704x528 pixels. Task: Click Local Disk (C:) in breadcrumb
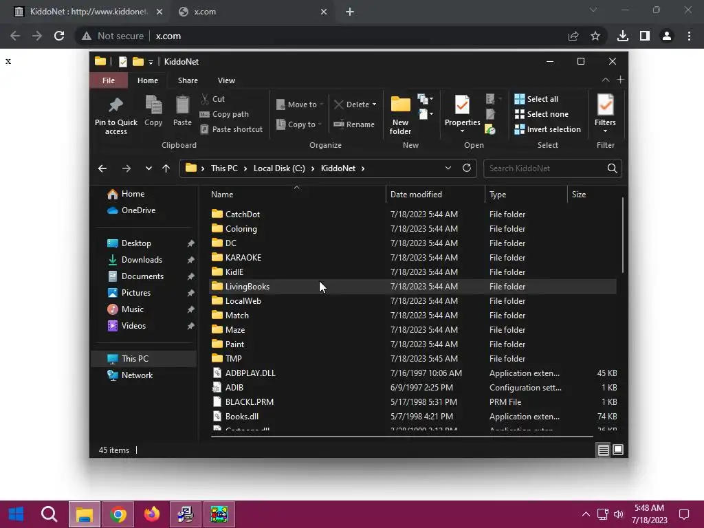coord(279,168)
